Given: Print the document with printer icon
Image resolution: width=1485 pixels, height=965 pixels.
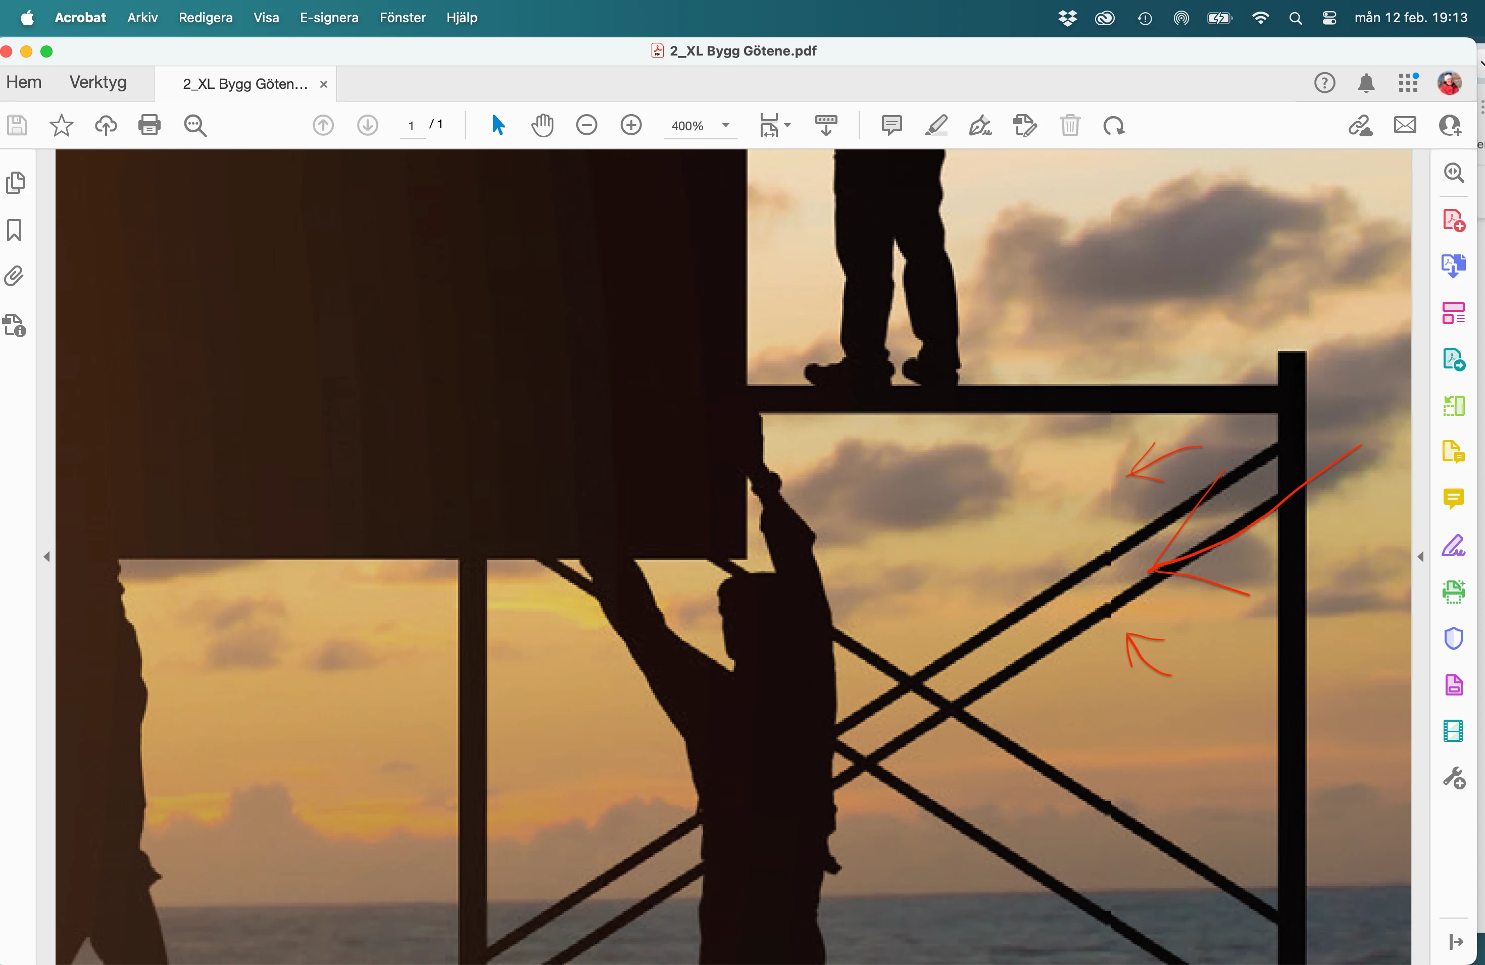Looking at the screenshot, I should pyautogui.click(x=149, y=125).
